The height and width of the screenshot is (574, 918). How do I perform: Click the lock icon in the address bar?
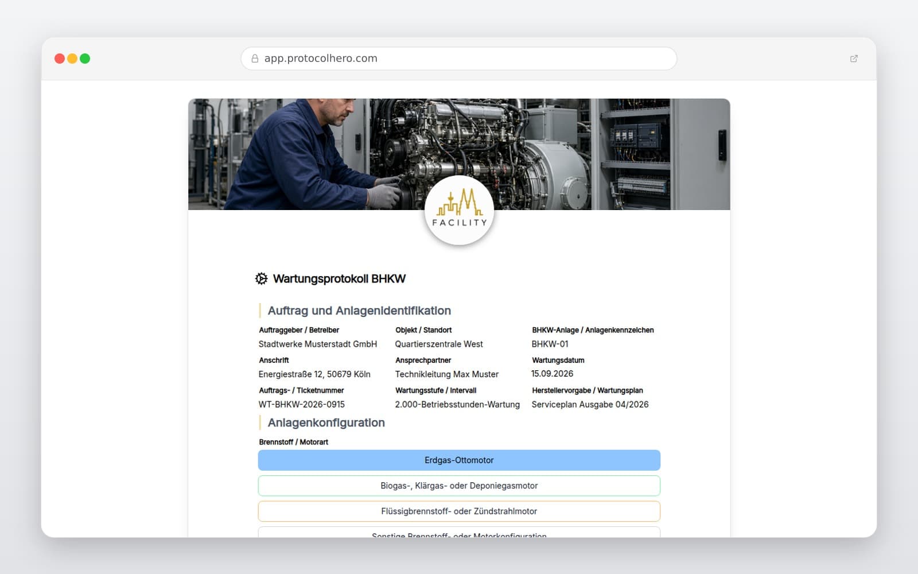(255, 59)
